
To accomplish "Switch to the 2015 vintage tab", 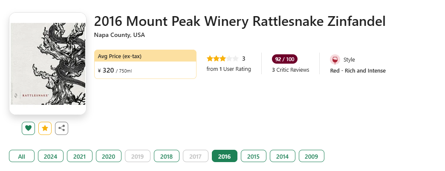I will click(x=253, y=156).
